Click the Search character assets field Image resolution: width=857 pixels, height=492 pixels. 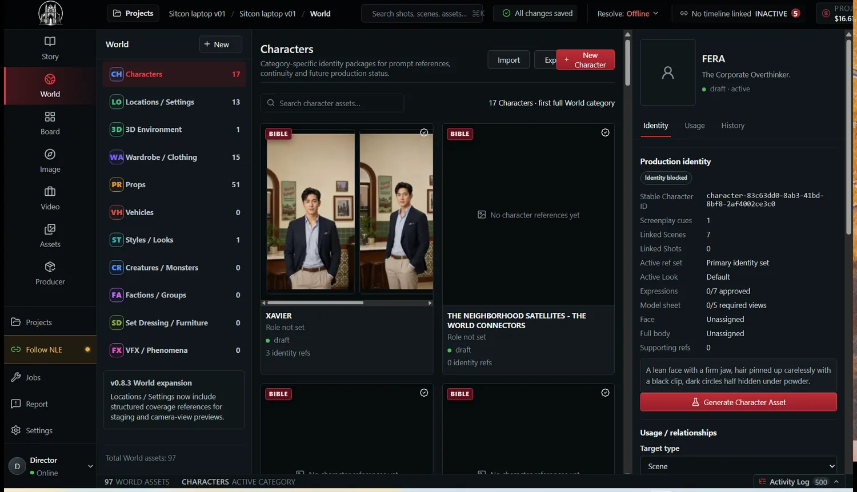[x=333, y=103]
